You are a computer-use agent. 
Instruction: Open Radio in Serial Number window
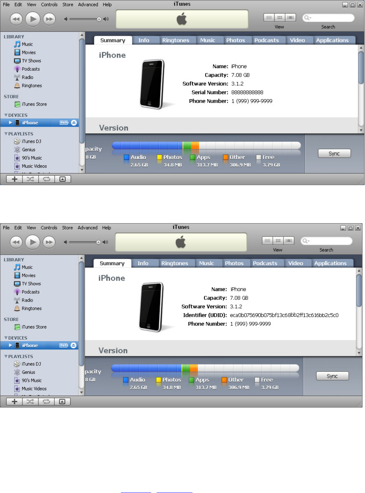click(27, 77)
